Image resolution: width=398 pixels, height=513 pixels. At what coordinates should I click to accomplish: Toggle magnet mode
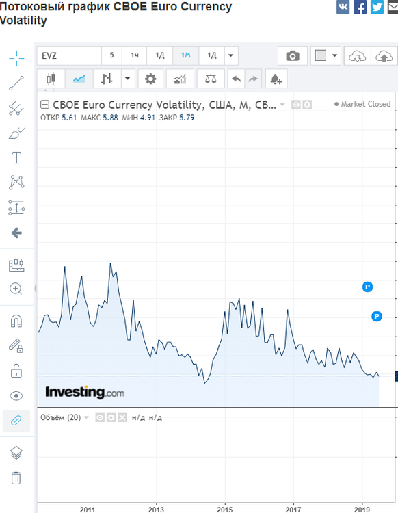pyautogui.click(x=16, y=321)
